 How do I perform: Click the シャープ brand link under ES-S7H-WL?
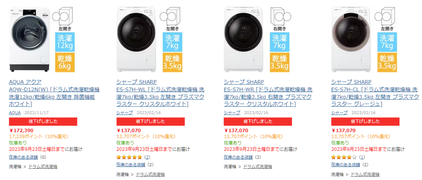tap(124, 113)
